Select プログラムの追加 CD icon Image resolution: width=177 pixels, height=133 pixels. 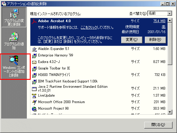(x=14, y=37)
